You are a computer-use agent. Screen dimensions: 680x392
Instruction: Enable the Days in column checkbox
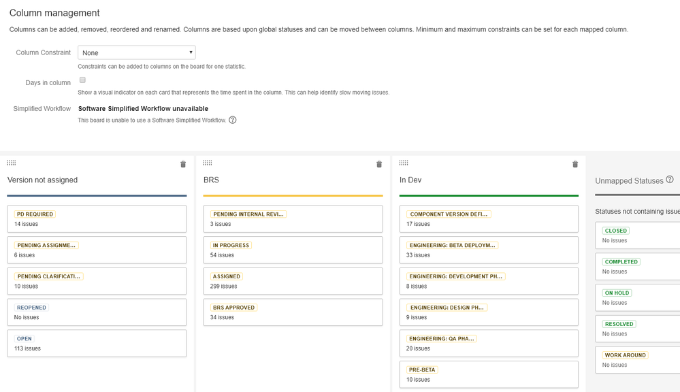pyautogui.click(x=82, y=80)
